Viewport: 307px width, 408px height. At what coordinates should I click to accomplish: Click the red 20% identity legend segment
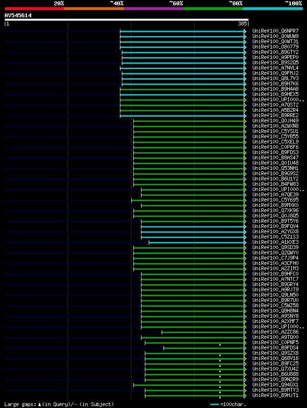35,9
